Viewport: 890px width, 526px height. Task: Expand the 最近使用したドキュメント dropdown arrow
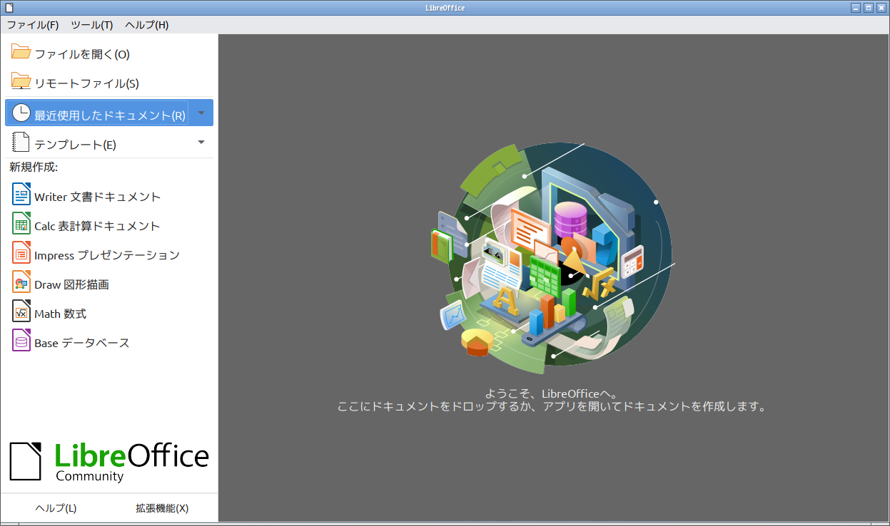click(201, 113)
